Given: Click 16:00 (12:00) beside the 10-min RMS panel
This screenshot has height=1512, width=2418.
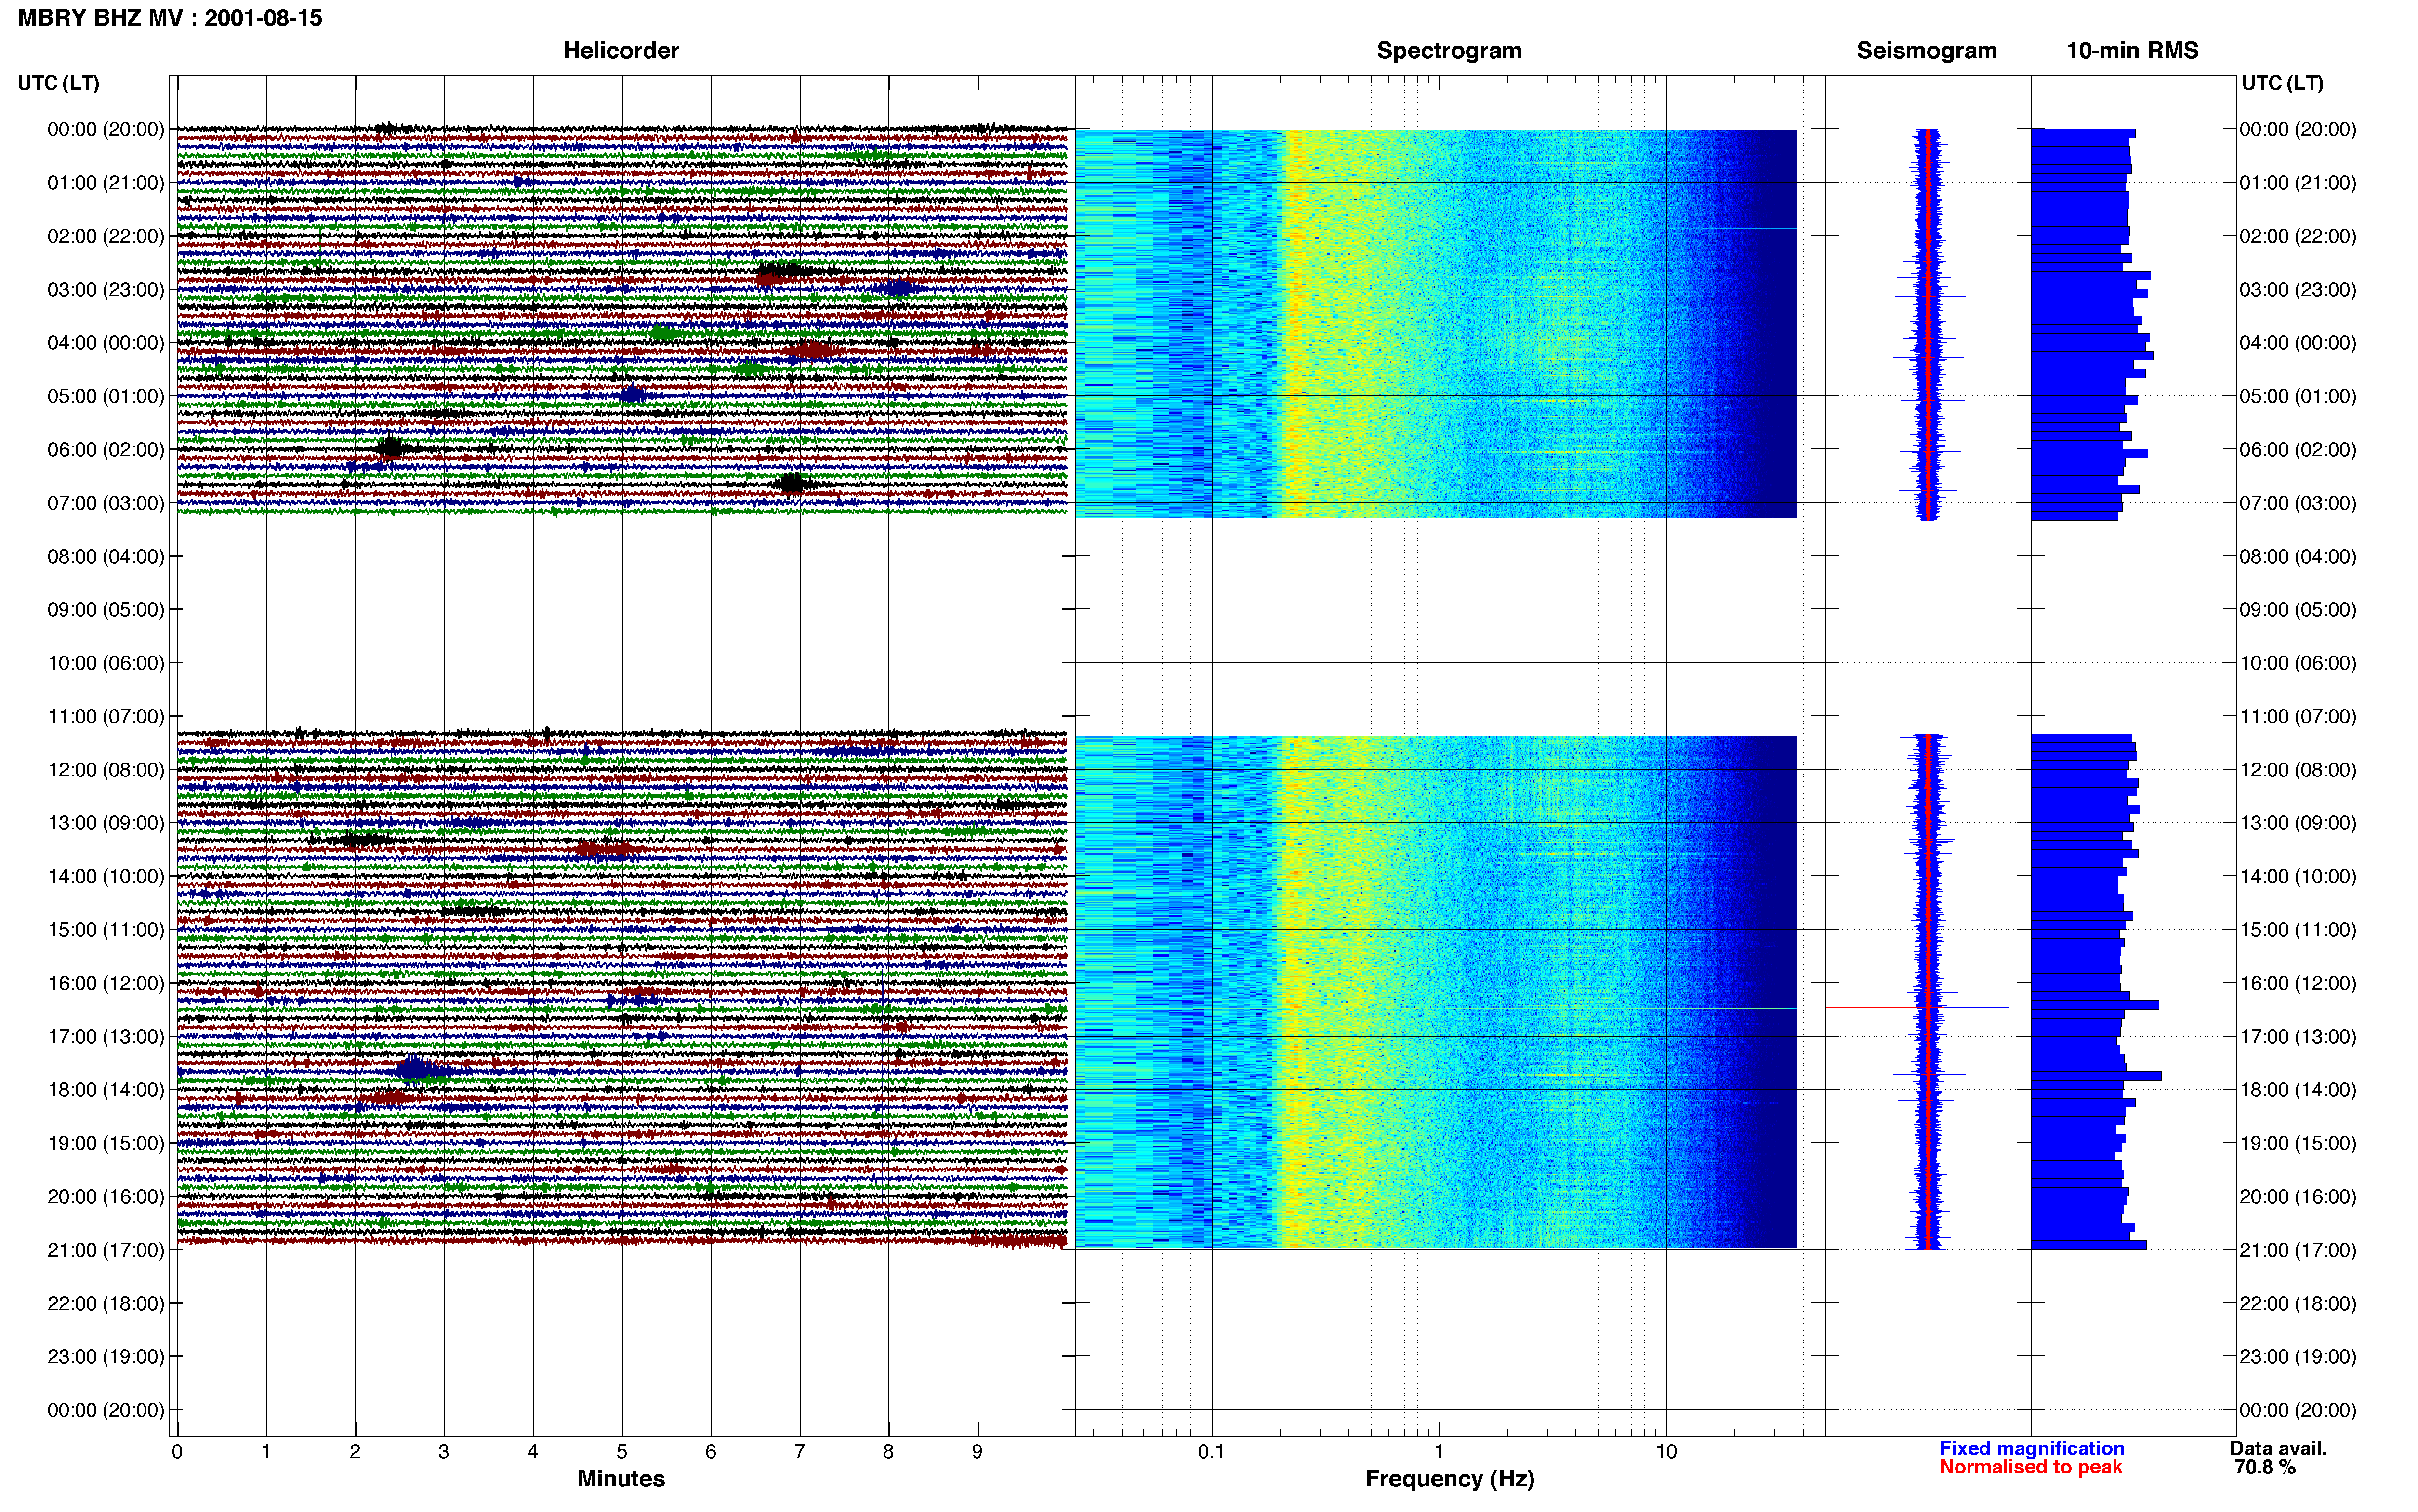Looking at the screenshot, I should click(2298, 983).
